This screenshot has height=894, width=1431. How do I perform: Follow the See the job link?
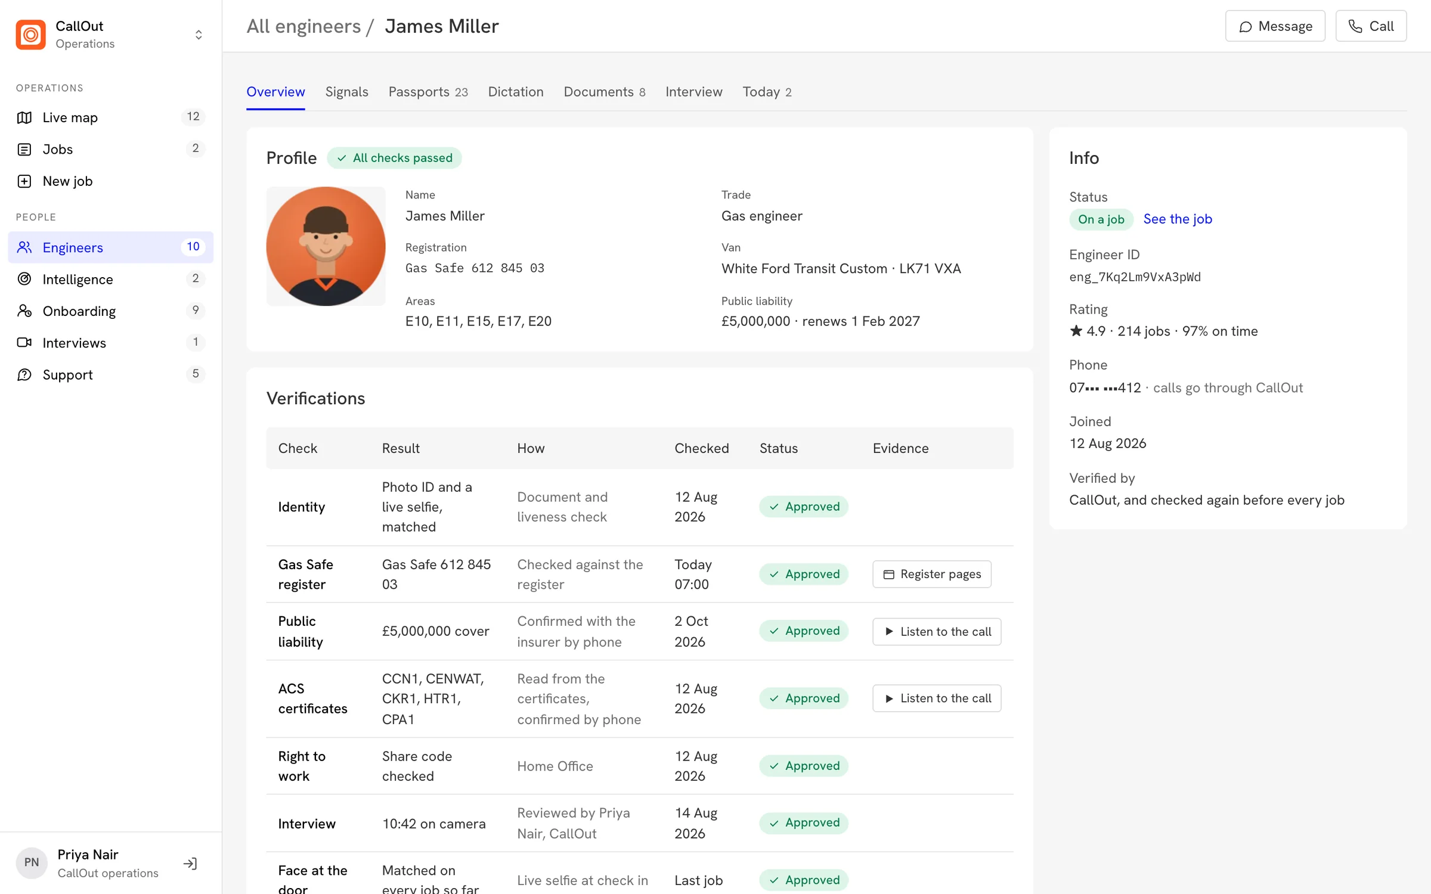[1177, 219]
